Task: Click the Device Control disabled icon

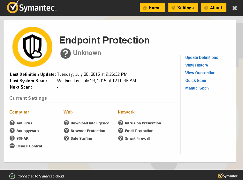Action: pos(12,146)
